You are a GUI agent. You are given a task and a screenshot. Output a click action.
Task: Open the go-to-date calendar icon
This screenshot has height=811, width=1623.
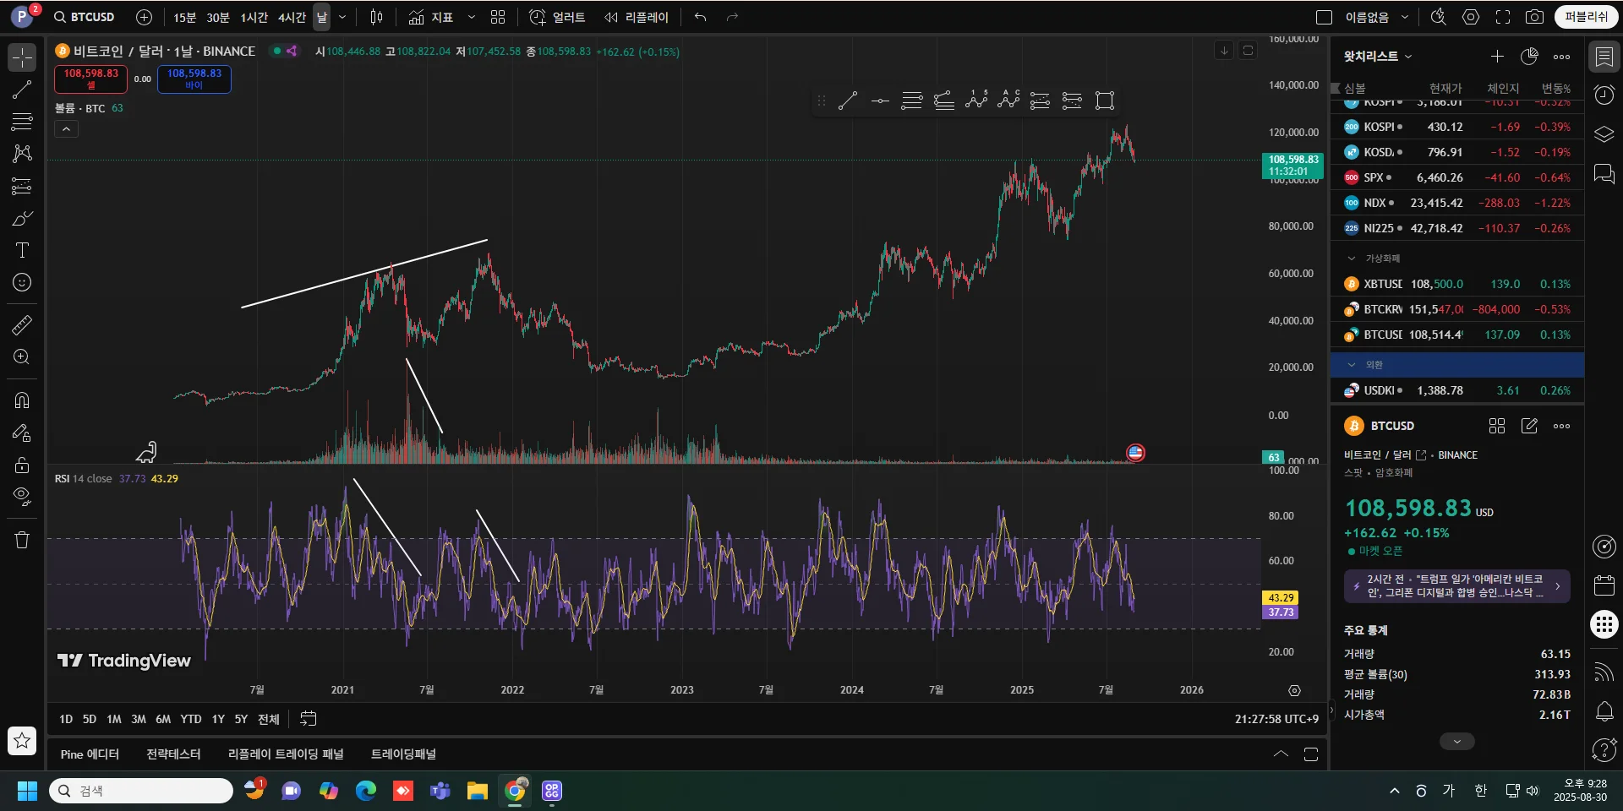pyautogui.click(x=309, y=719)
